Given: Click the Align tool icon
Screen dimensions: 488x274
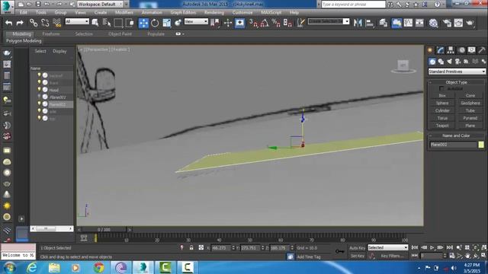Looking at the screenshot, I should [x=369, y=23].
